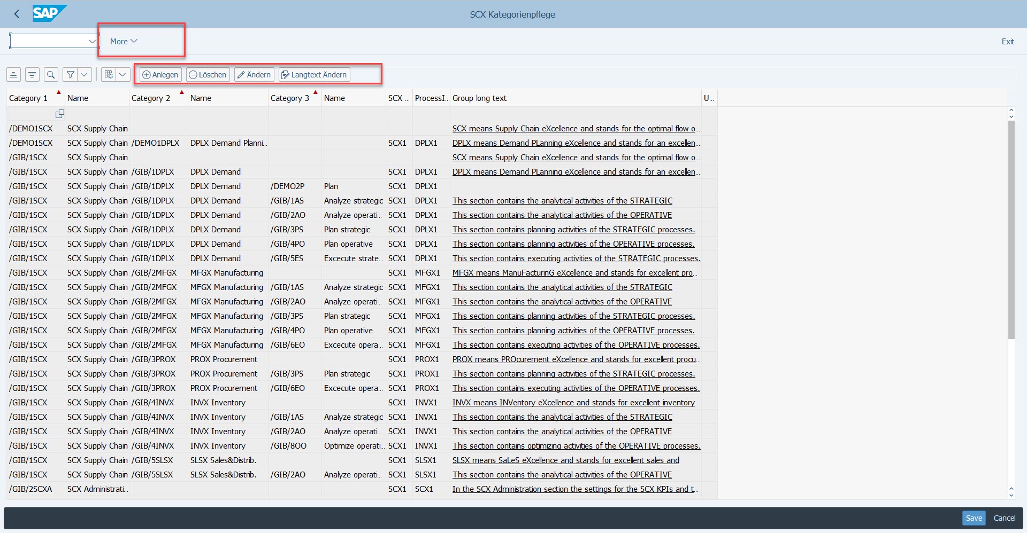Image resolution: width=1027 pixels, height=533 pixels.
Task: Click the Save button
Action: point(973,518)
